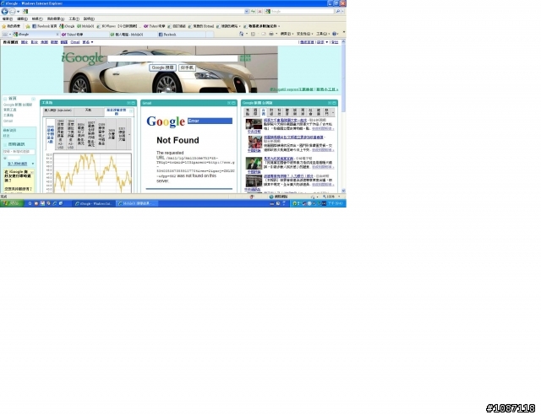
Task: Collapse the 首頁 section in left sidebar
Action: 5,99
